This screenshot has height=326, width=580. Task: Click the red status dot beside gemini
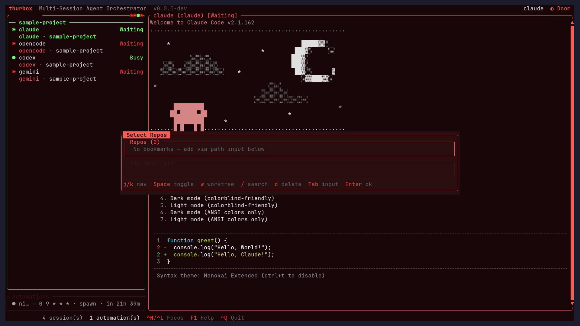(x=14, y=72)
